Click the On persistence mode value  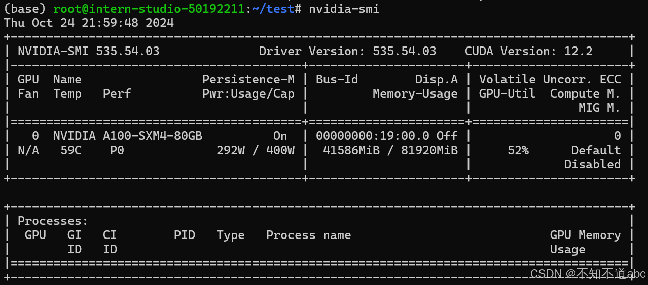click(x=280, y=136)
